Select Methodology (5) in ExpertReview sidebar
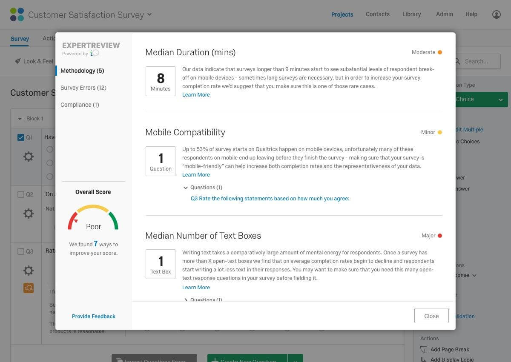This screenshot has width=511, height=362. [x=82, y=71]
